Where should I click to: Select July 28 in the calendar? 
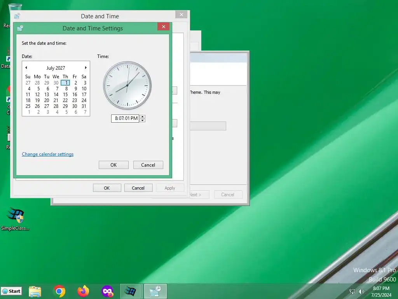pos(56,106)
